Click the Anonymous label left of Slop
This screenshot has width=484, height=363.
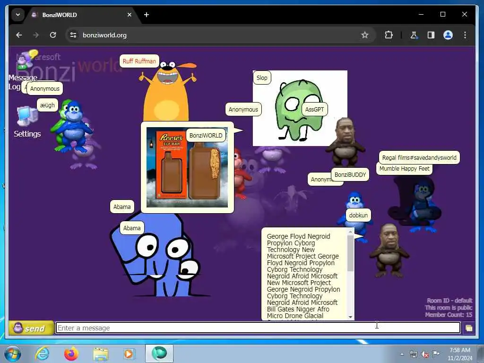pos(243,109)
